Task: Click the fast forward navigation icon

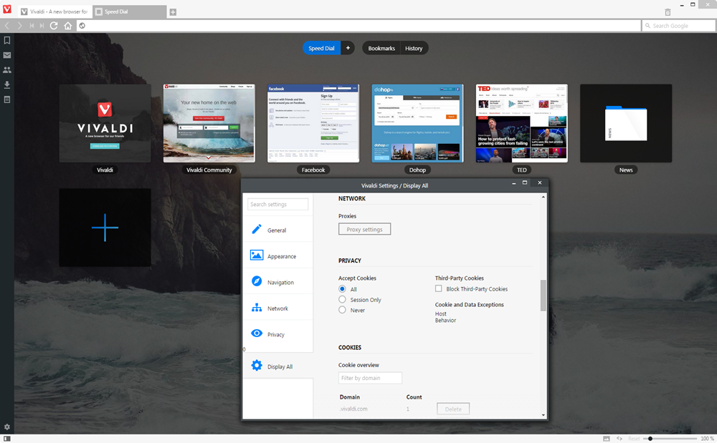Action: (x=42, y=26)
